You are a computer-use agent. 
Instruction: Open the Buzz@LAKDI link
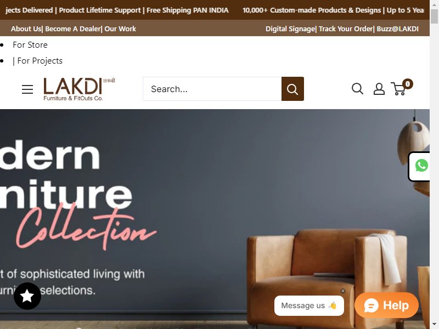(397, 29)
